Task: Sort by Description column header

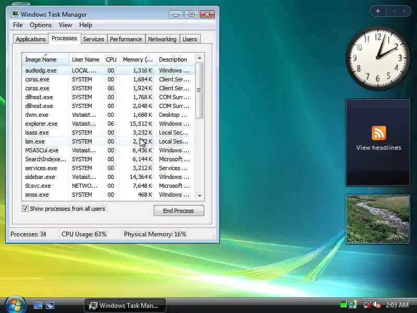Action: (176, 59)
